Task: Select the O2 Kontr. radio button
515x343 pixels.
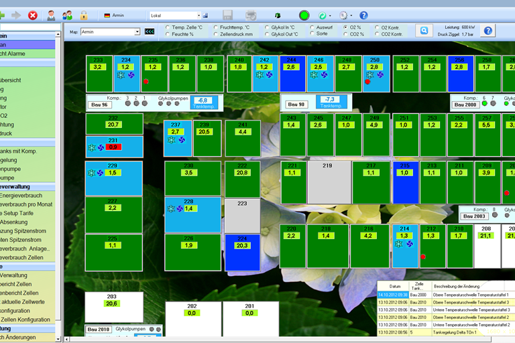Action: click(377, 27)
